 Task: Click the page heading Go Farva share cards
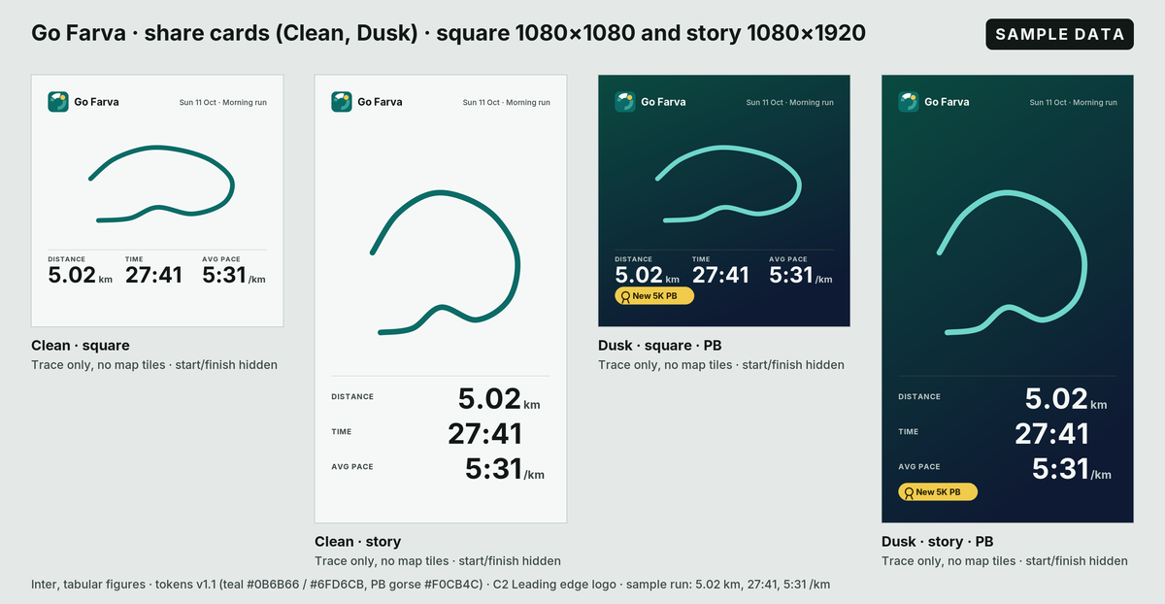click(449, 34)
